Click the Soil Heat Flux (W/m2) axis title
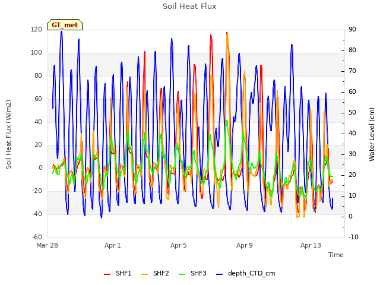The width and height of the screenshot is (380, 285). 8,135
